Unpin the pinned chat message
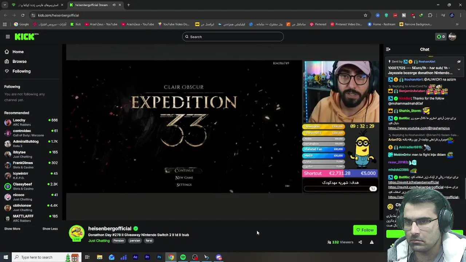The height and width of the screenshot is (262, 466). [x=459, y=61]
